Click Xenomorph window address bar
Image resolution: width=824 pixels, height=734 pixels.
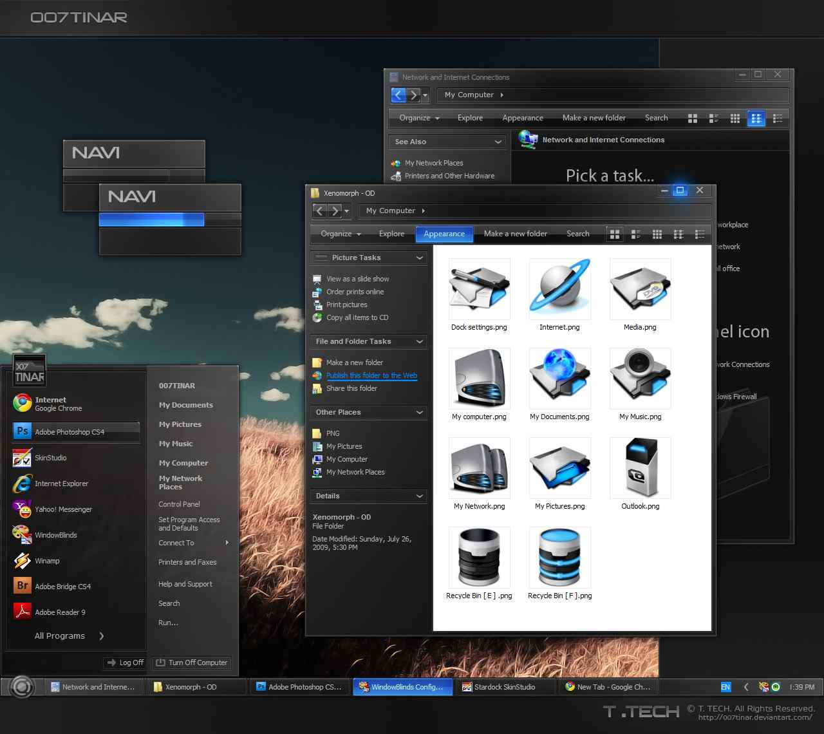coord(534,211)
